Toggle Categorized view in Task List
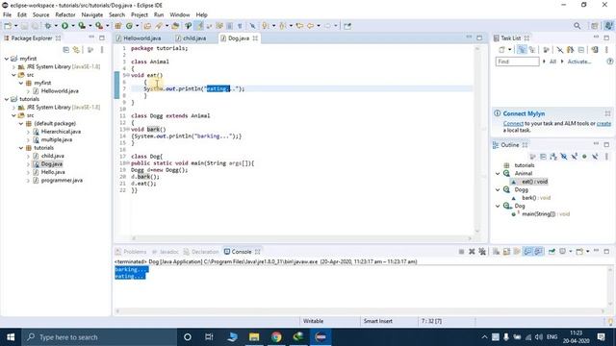 [522, 50]
